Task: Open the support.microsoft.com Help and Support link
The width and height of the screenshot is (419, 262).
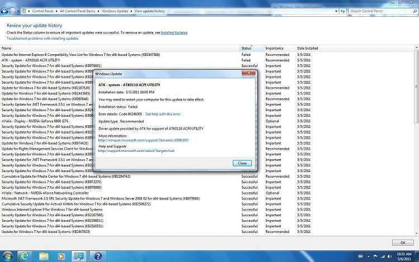Action: tap(136, 151)
